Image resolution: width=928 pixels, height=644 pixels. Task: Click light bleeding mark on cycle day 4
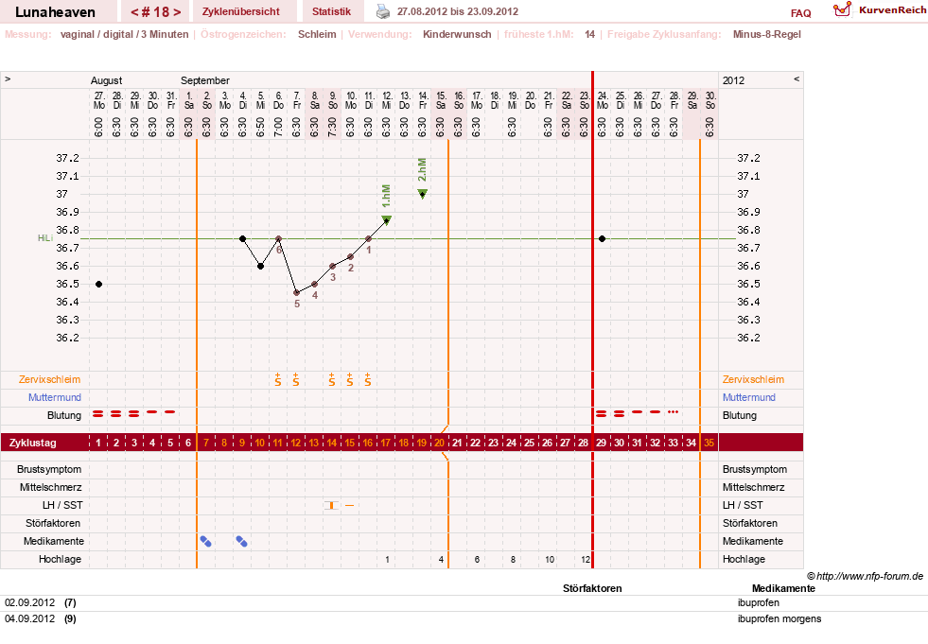coord(152,412)
